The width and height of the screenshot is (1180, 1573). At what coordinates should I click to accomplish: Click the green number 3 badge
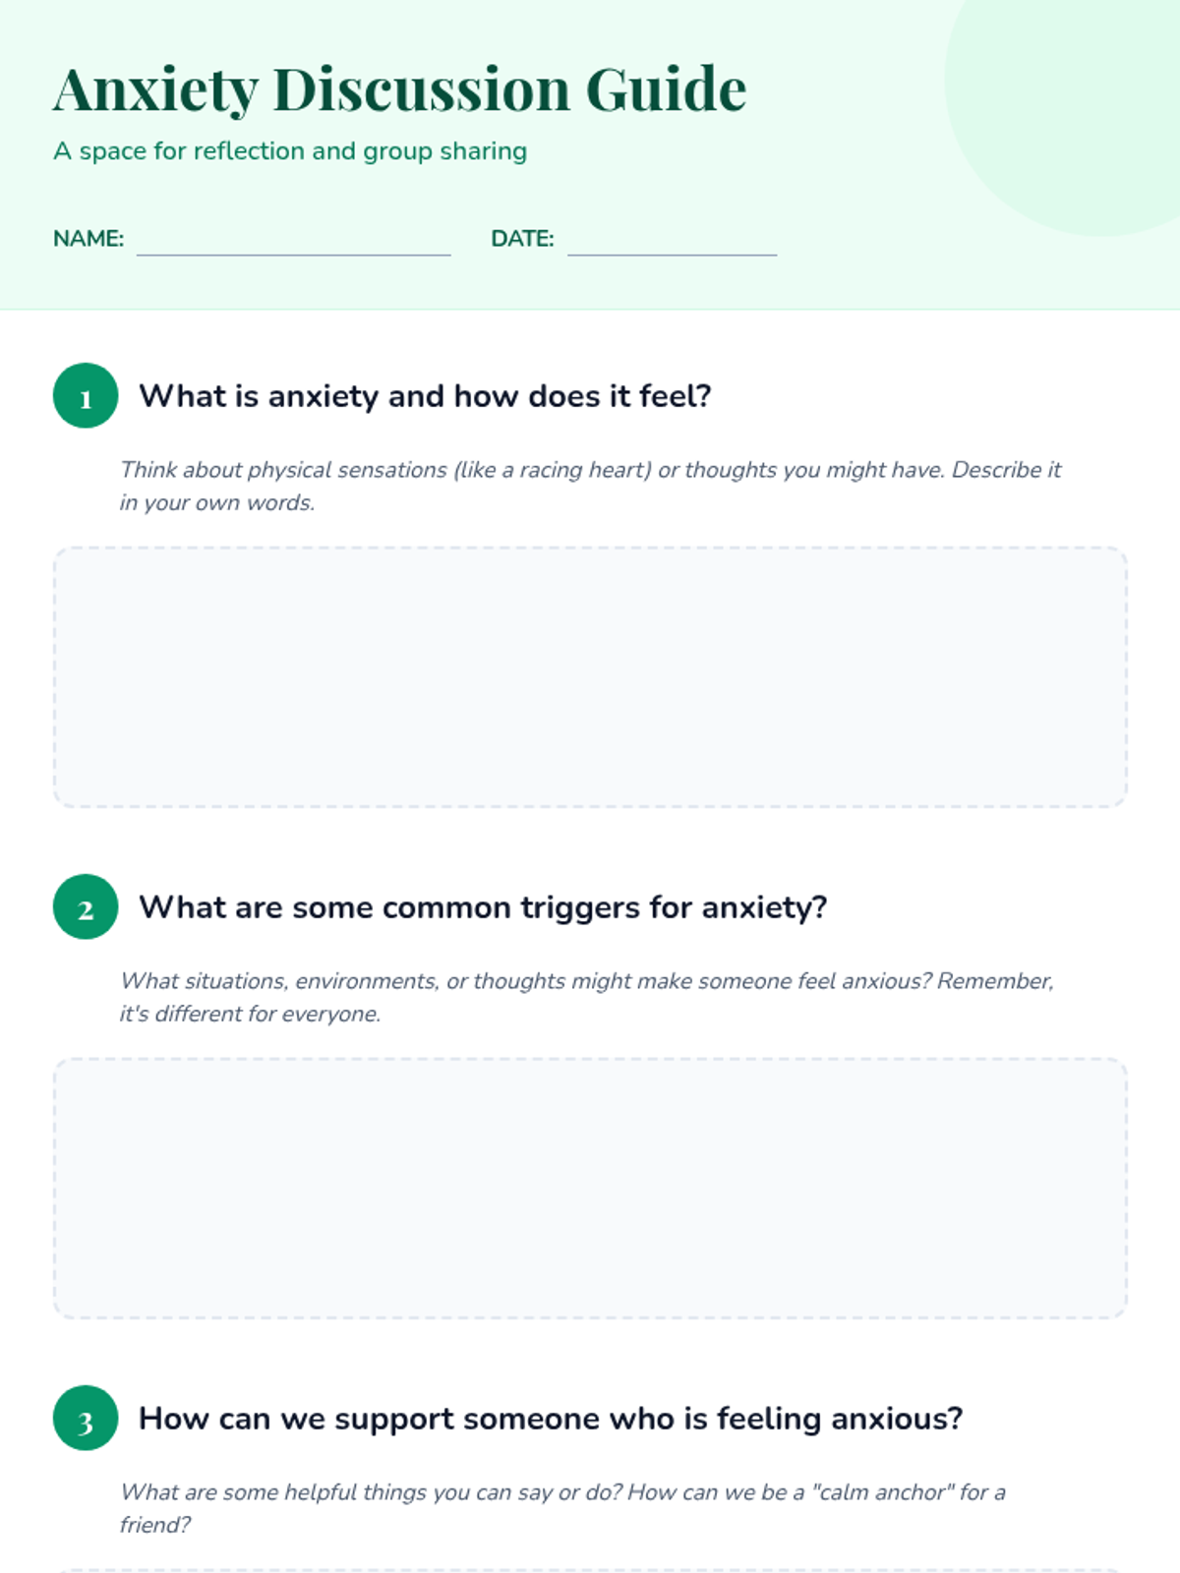(x=86, y=1419)
